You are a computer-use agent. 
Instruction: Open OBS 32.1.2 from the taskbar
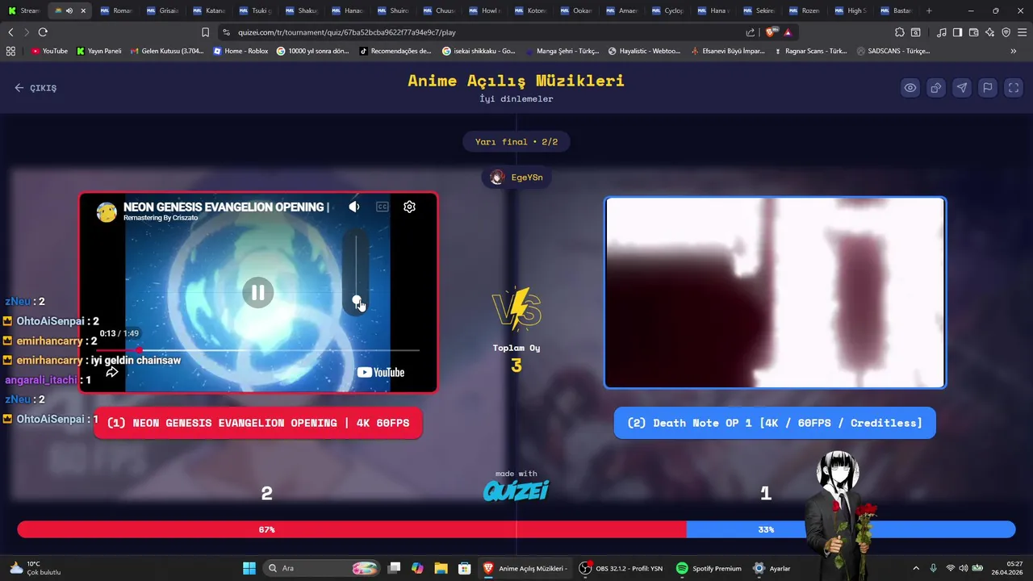(621, 568)
